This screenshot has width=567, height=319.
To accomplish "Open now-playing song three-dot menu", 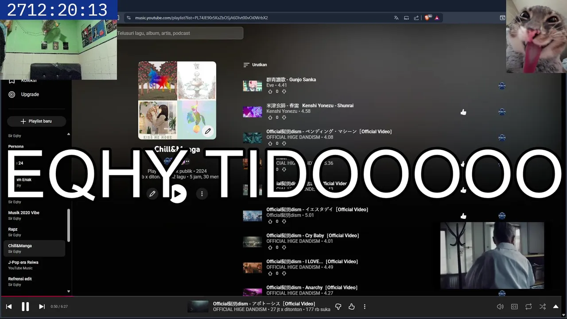I will tap(365, 307).
